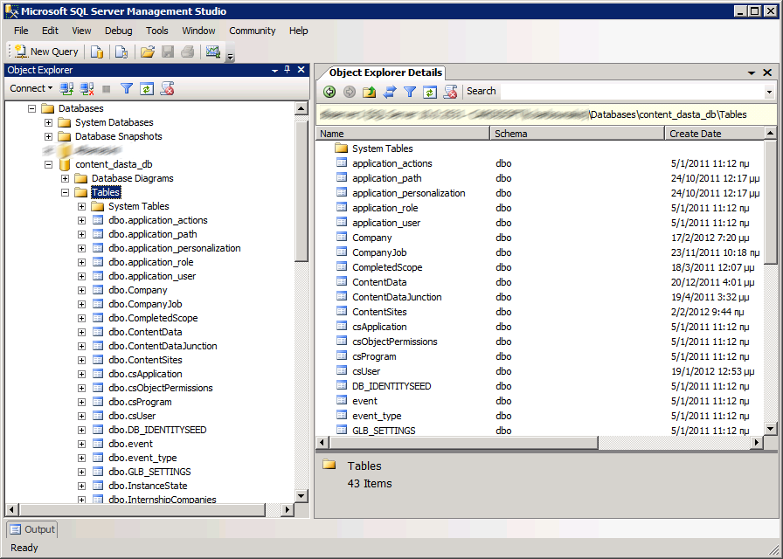This screenshot has width=783, height=559.
Task: Click the Create Date column header
Action: [x=715, y=134]
